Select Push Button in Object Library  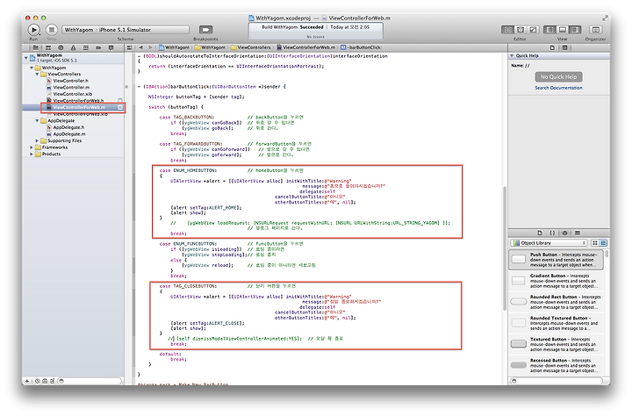point(557,260)
